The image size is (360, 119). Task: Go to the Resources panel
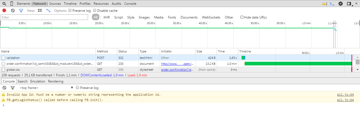pyautogui.click(x=101, y=4)
